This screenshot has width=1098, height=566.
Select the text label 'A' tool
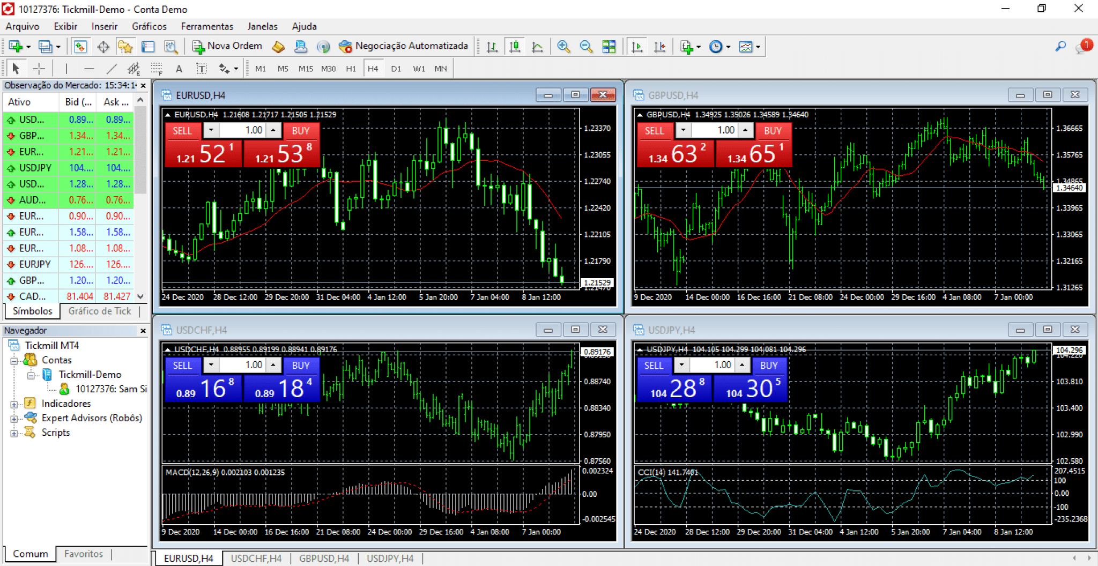click(179, 69)
